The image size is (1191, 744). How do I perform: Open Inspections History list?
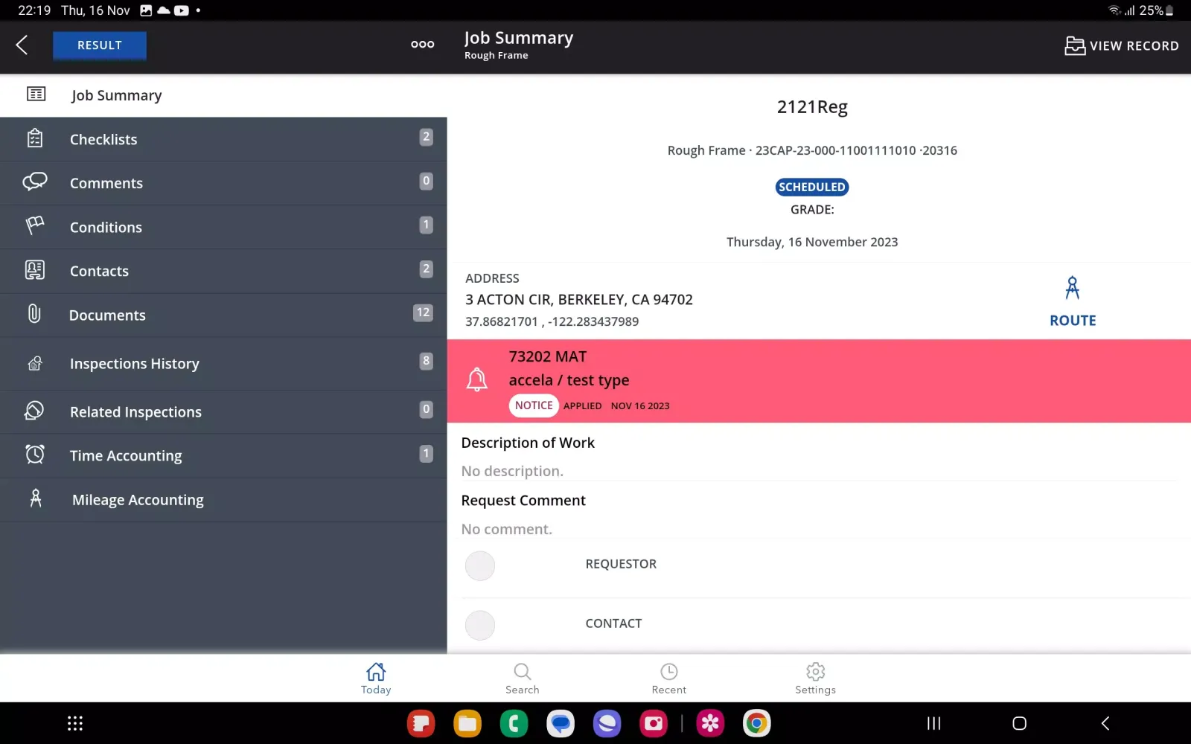[x=134, y=364]
